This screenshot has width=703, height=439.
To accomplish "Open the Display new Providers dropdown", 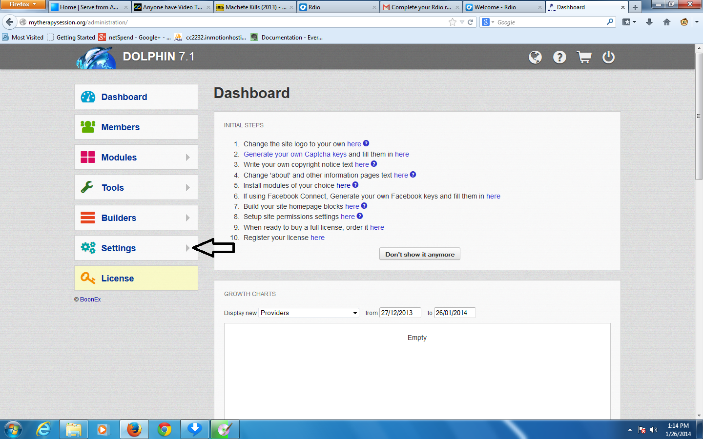I will click(309, 313).
